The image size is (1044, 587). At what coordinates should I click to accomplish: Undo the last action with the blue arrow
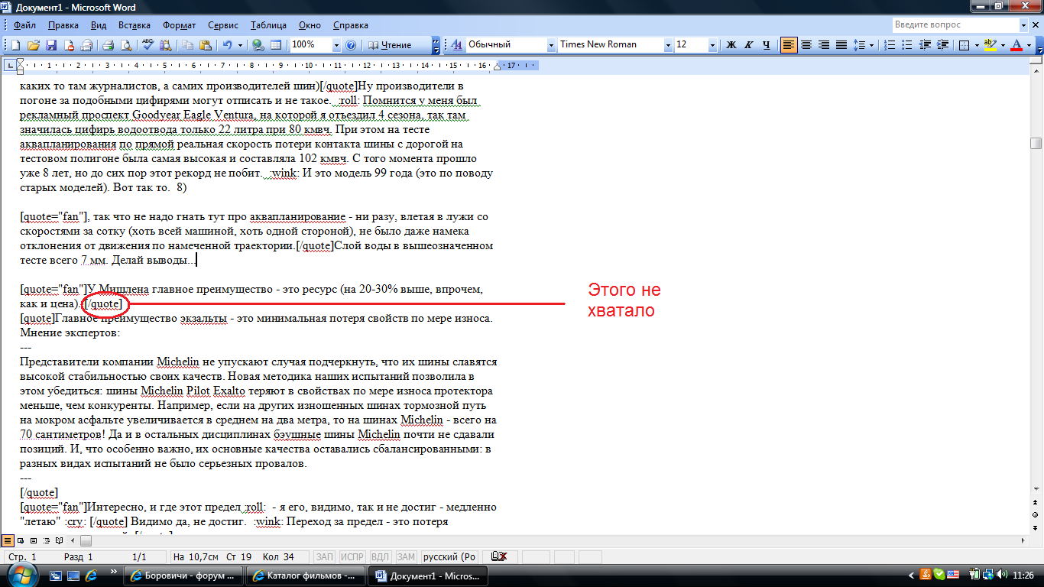click(228, 45)
